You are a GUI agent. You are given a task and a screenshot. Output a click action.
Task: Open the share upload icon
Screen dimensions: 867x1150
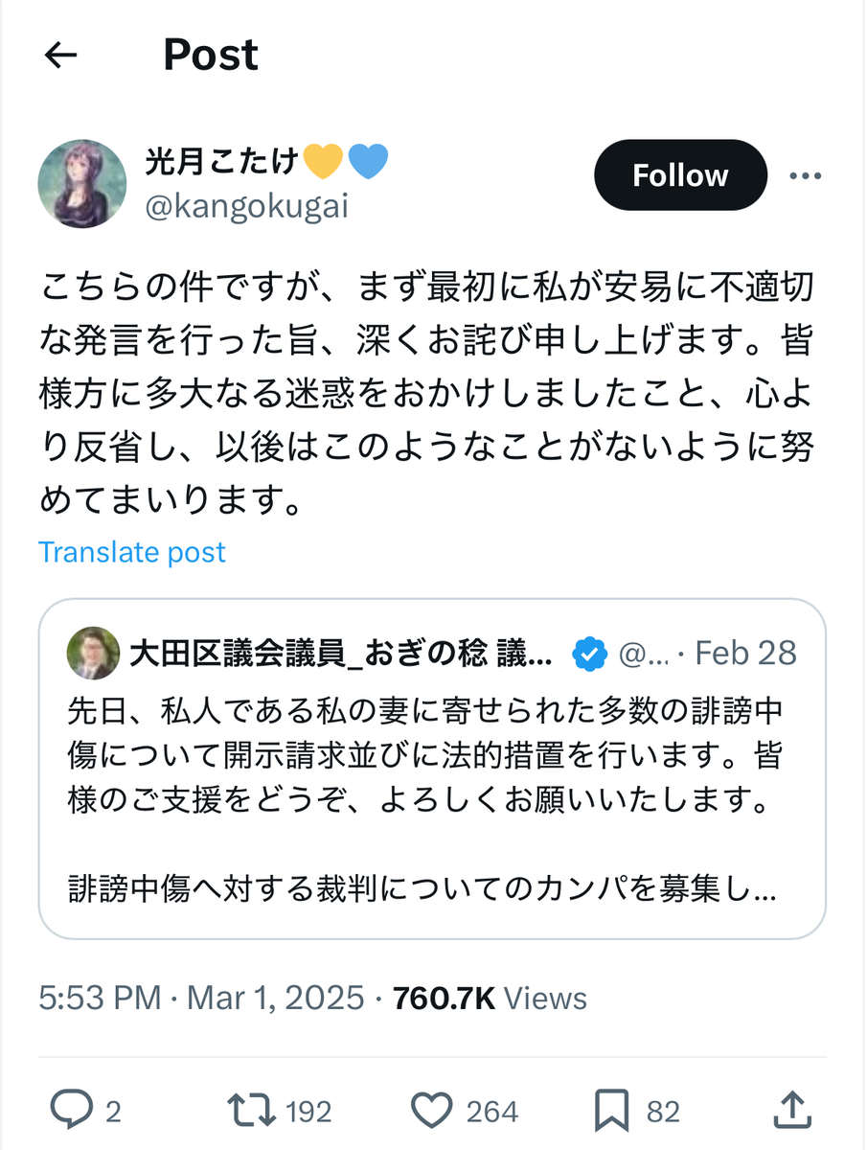(790, 1111)
